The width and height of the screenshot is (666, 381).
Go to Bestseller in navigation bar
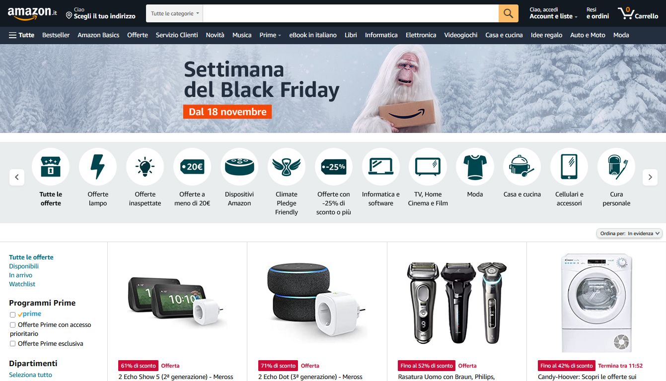click(x=56, y=35)
